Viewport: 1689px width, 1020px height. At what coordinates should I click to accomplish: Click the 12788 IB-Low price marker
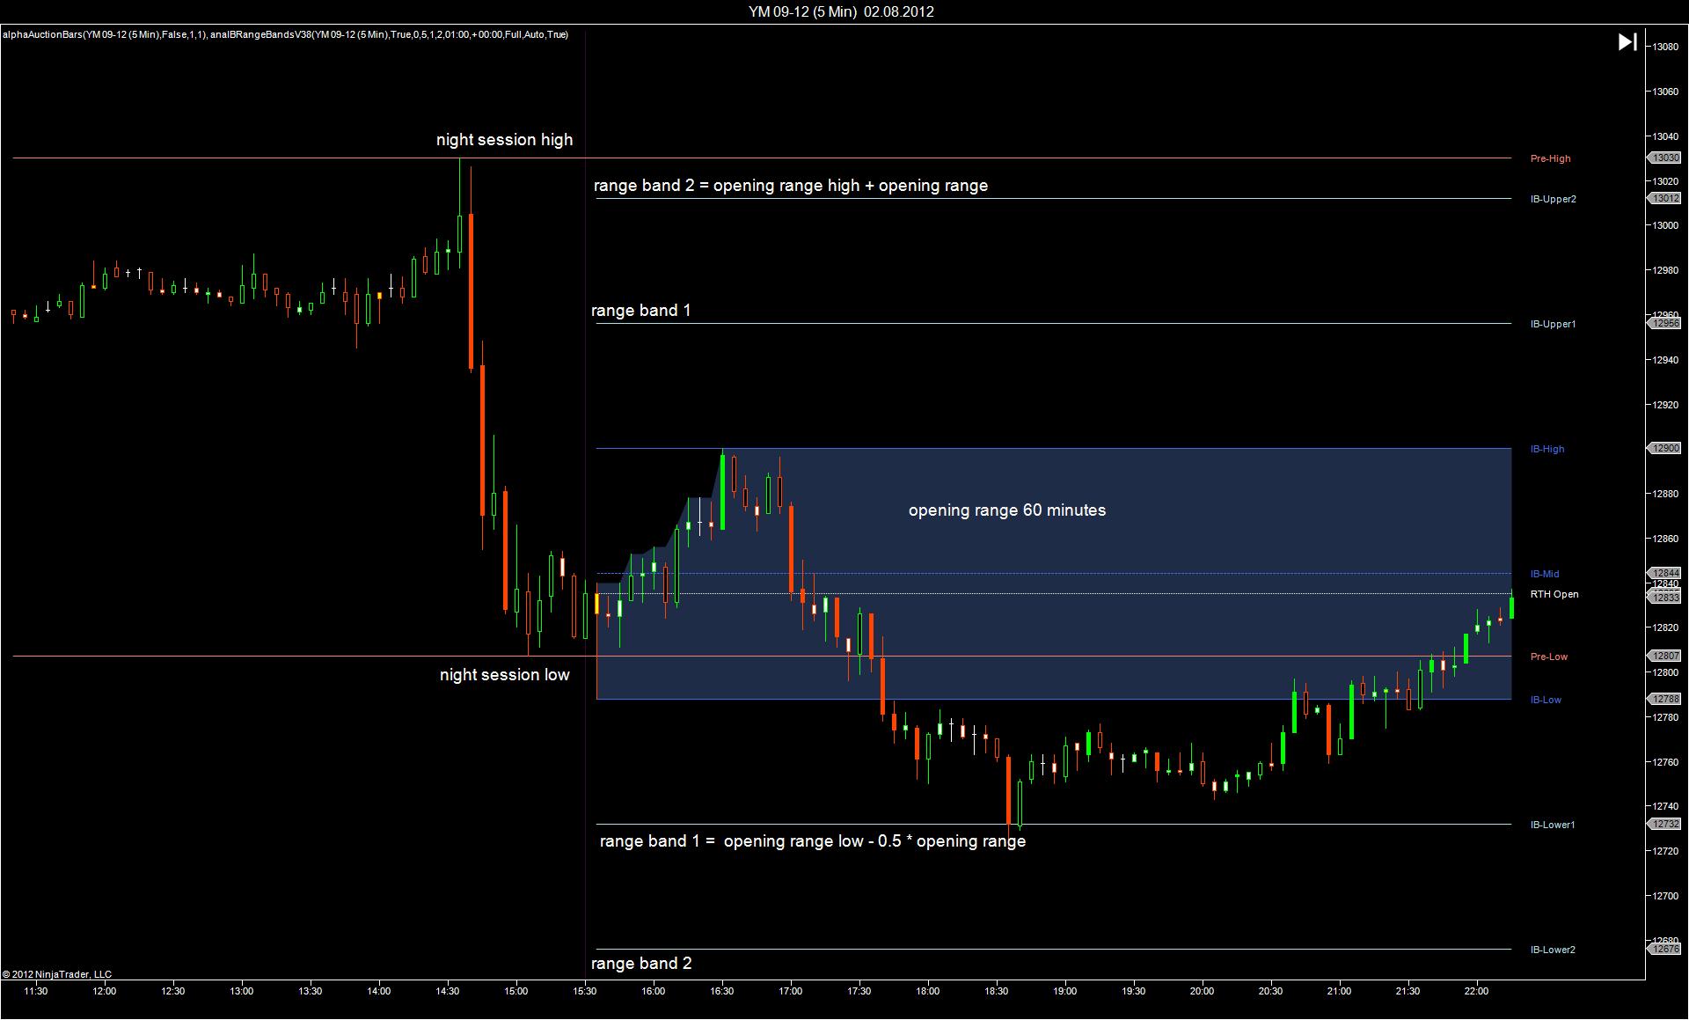click(x=1664, y=700)
